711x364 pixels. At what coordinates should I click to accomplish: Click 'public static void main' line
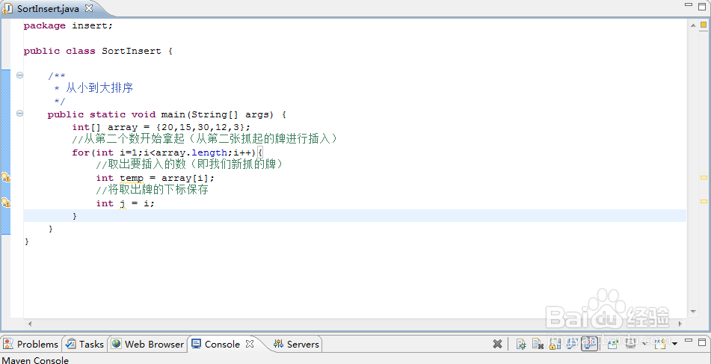pos(167,114)
